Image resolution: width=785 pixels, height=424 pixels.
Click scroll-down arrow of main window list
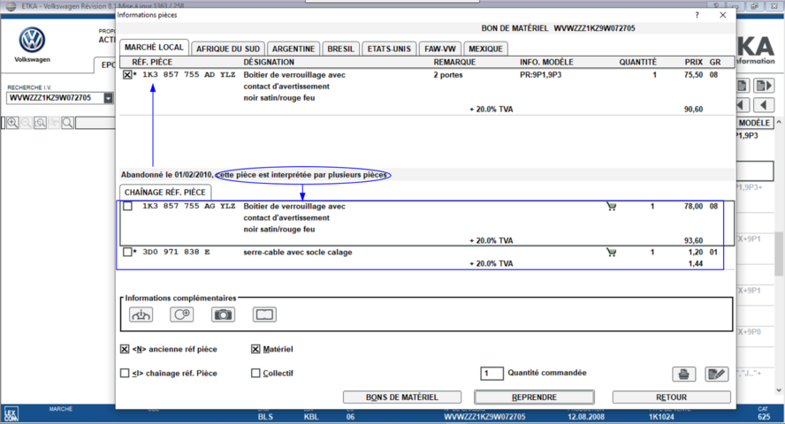coord(779,390)
